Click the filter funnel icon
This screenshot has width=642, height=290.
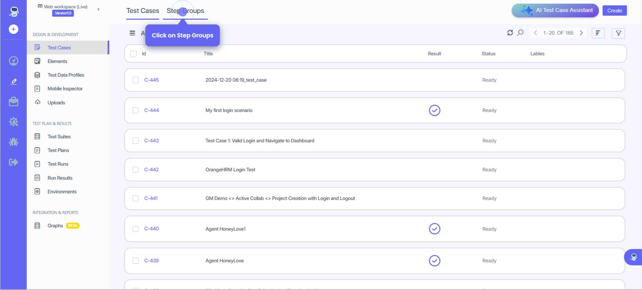(x=618, y=33)
